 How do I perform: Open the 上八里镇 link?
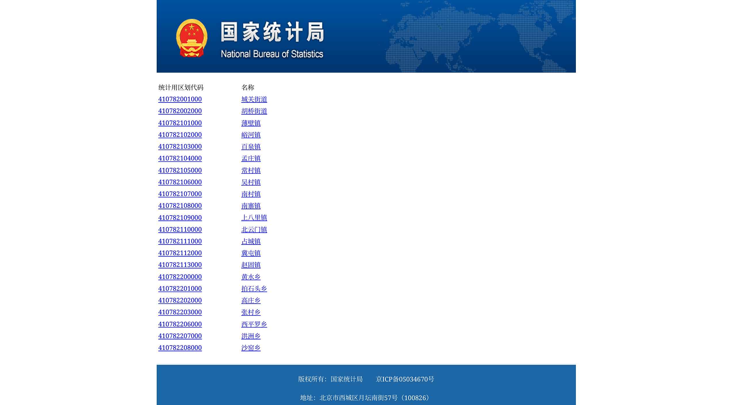click(254, 218)
